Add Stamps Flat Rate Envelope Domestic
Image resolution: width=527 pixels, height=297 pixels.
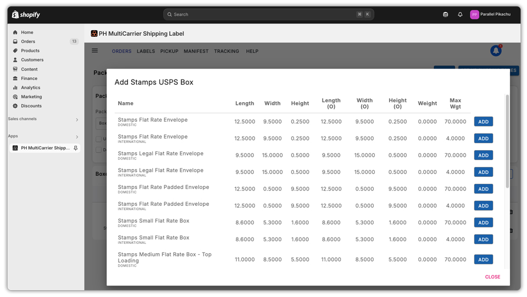(483, 122)
